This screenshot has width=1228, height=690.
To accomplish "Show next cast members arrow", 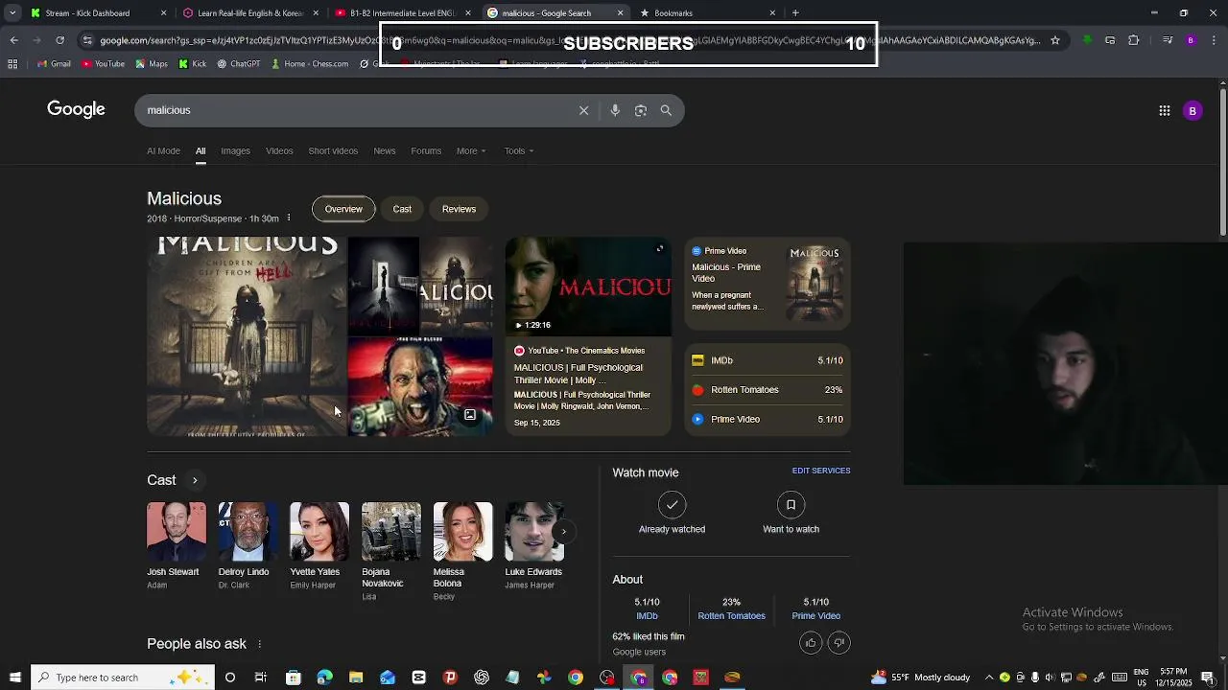I will (563, 532).
